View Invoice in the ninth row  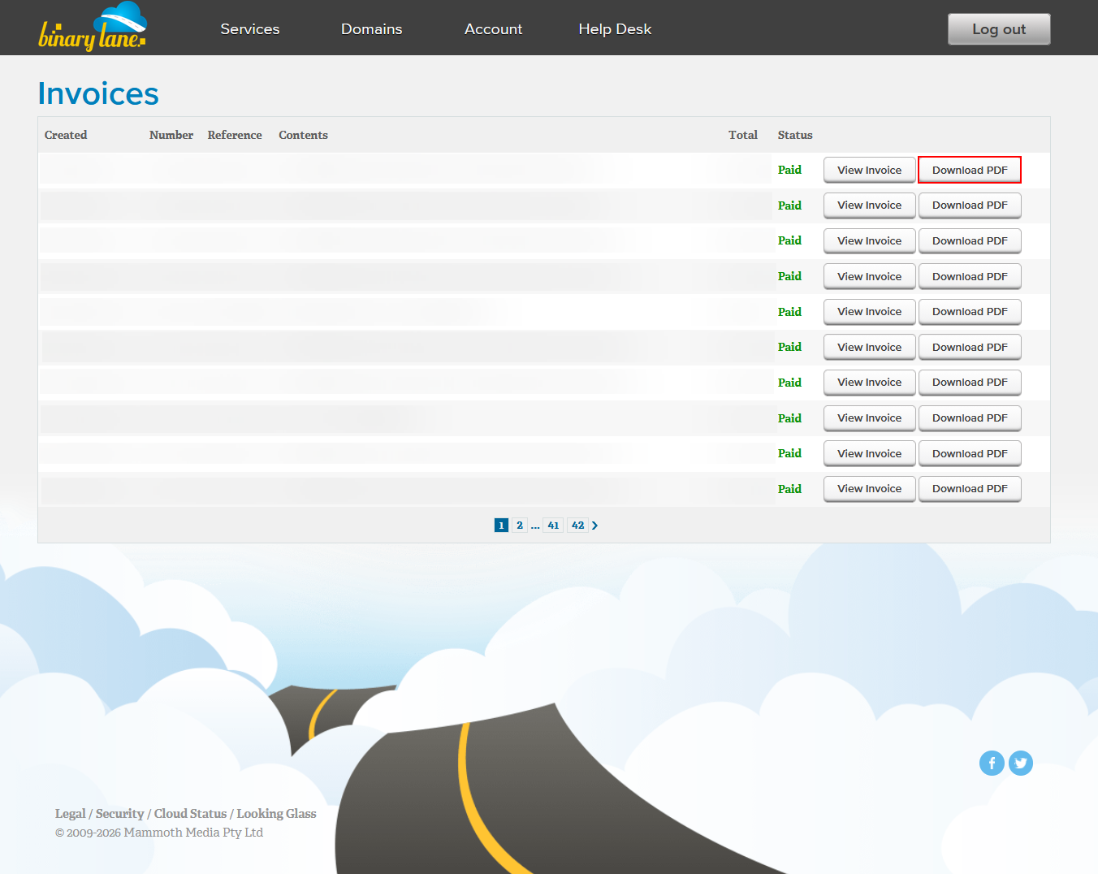point(869,454)
